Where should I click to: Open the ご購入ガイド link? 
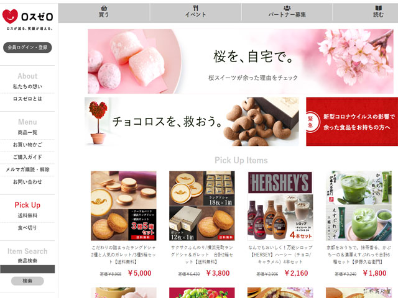click(27, 157)
